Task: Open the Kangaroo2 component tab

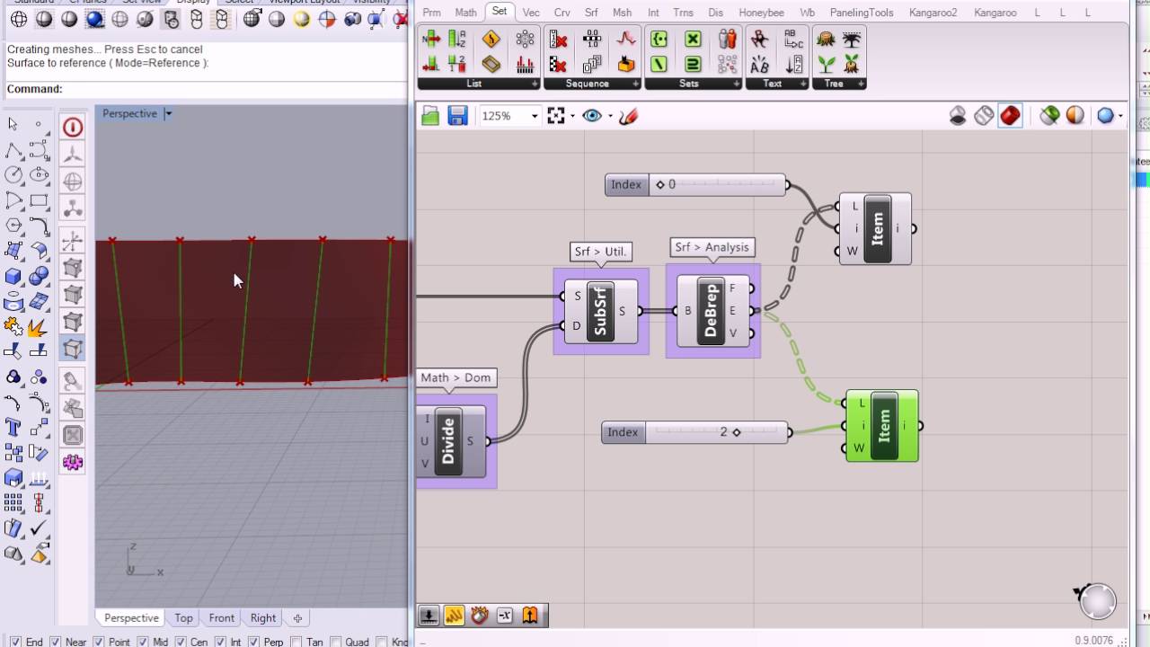Action: pos(933,12)
